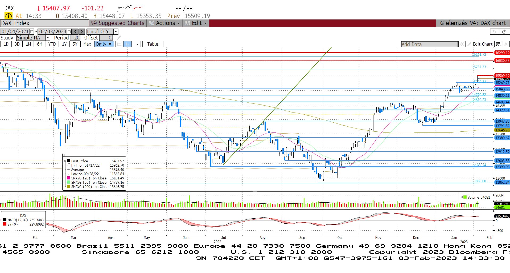Viewport: 510px width, 273px height.
Task: Click the 16030.33 red price label
Action: [x=502, y=61]
